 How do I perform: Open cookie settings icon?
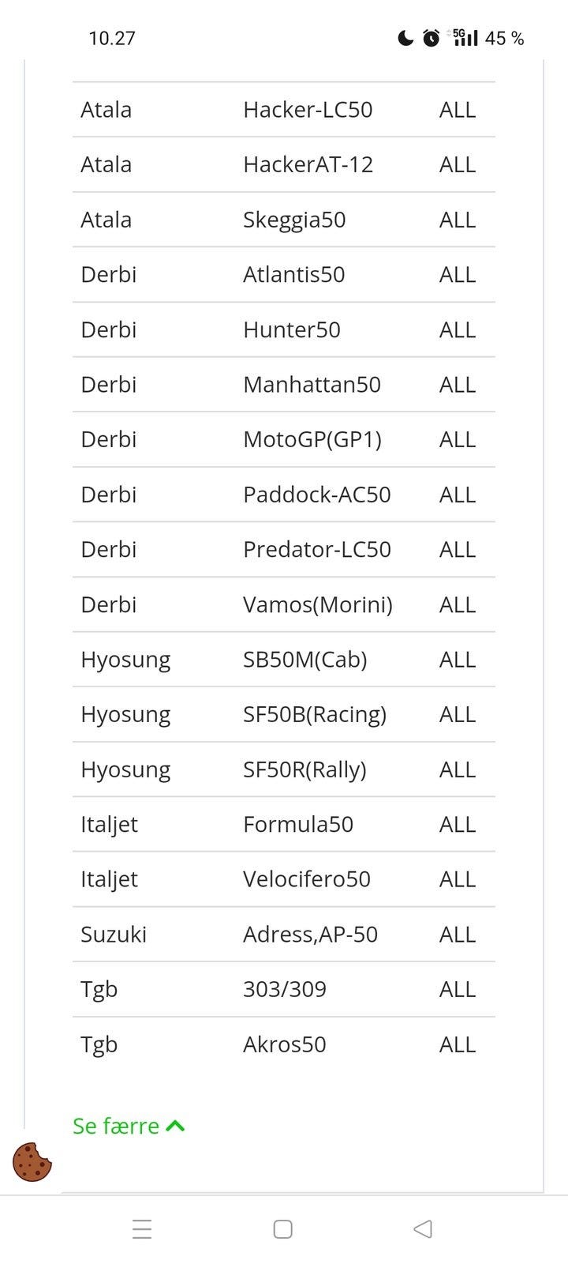point(32,1161)
